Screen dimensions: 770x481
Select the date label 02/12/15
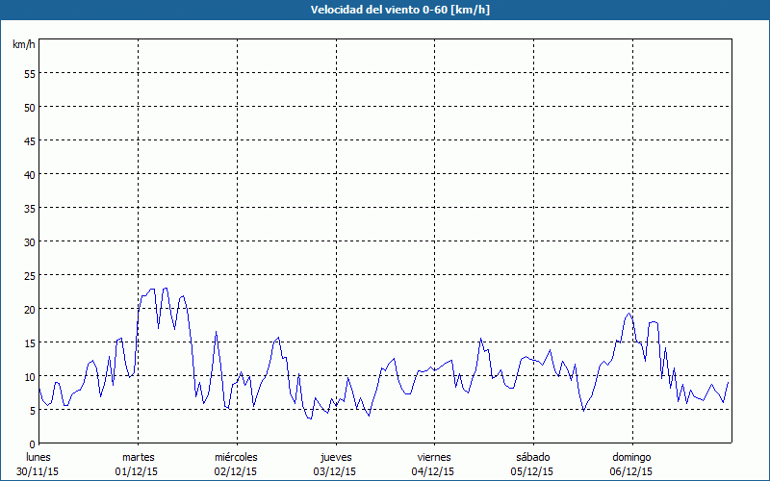pyautogui.click(x=236, y=471)
